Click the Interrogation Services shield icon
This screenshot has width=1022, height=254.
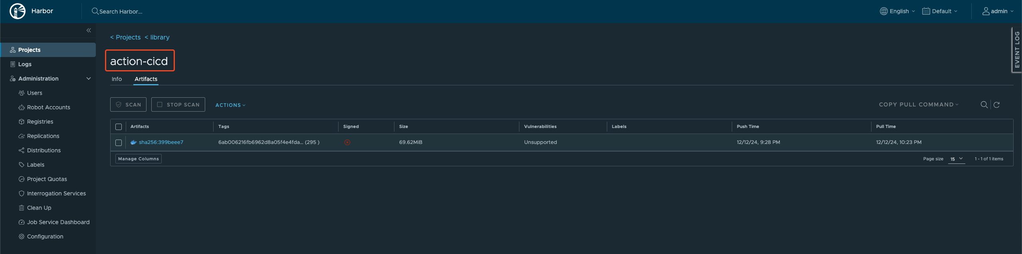[22, 193]
